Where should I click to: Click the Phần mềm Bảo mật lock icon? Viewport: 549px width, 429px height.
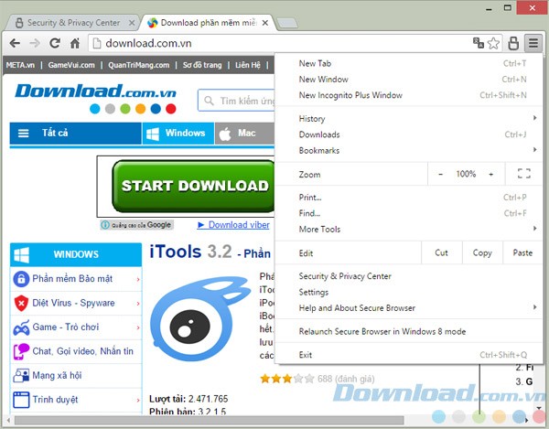pyautogui.click(x=21, y=279)
